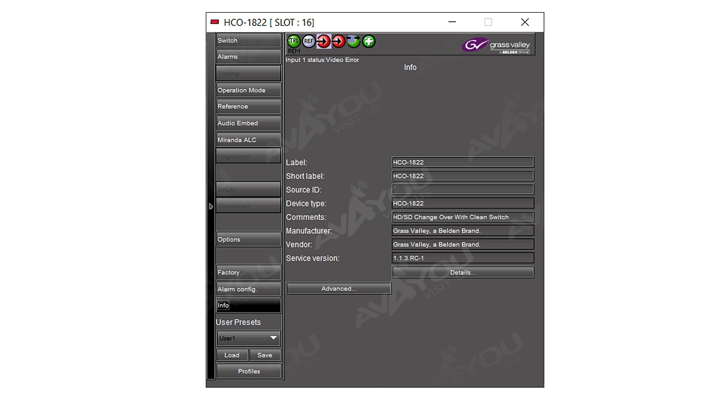Open the Switch panel
The width and height of the screenshot is (717, 403).
pos(248,40)
